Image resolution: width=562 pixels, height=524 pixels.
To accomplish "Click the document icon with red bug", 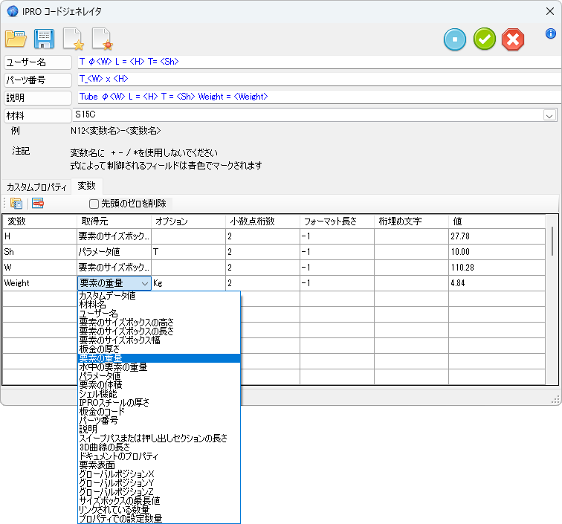I will click(x=102, y=39).
